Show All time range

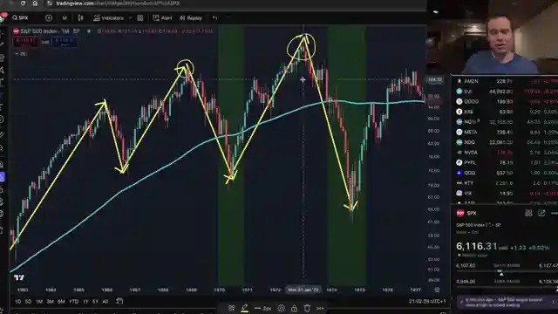tap(105, 302)
